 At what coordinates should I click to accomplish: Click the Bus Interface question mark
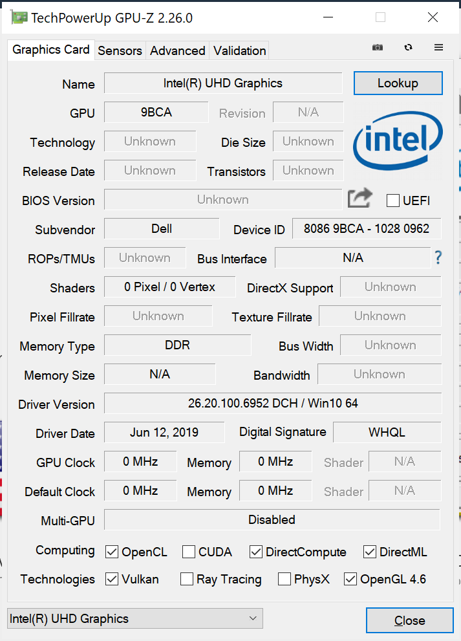tap(438, 258)
